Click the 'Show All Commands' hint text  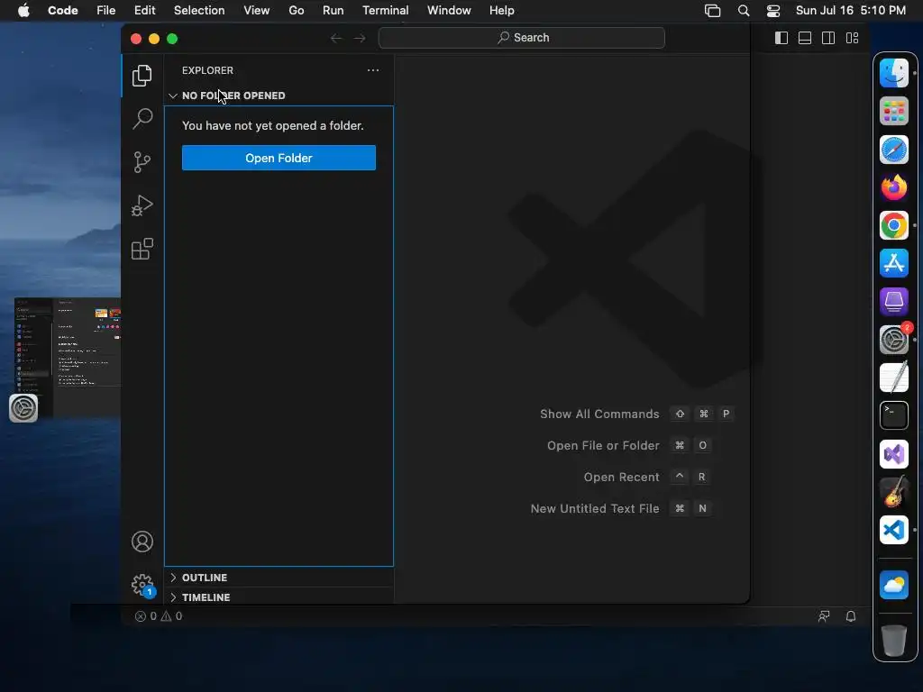[599, 414]
